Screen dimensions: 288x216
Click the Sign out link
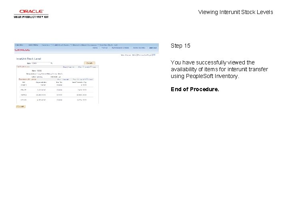click(x=153, y=48)
